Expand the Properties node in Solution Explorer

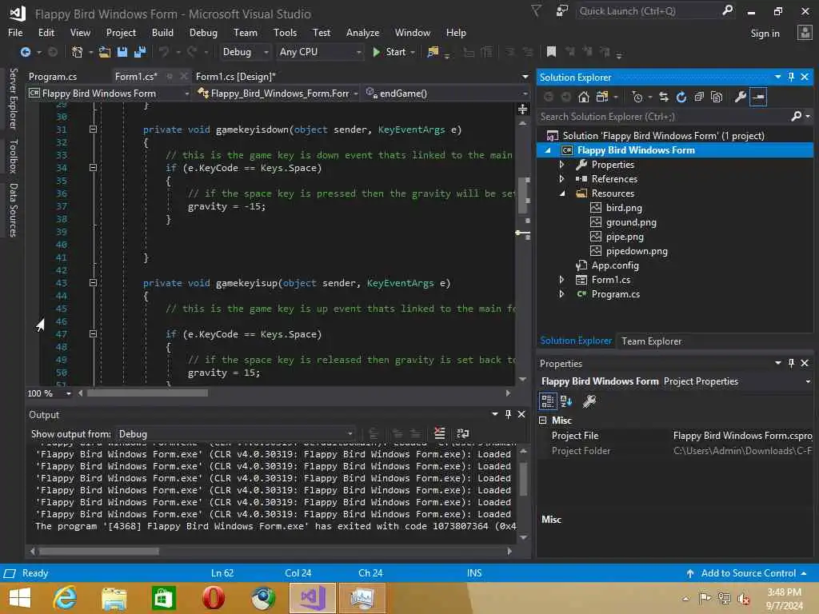click(x=562, y=165)
